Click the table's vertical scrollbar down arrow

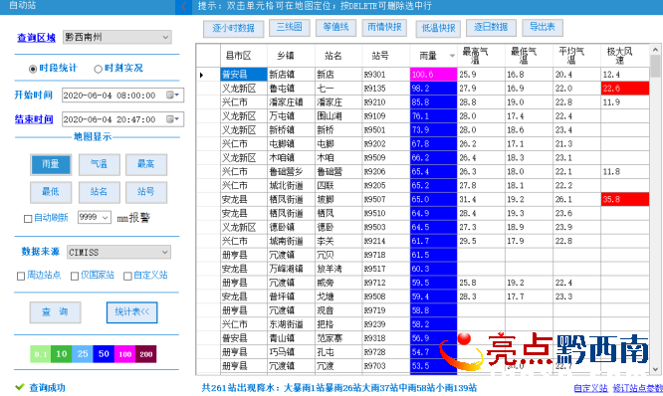pyautogui.click(x=655, y=369)
